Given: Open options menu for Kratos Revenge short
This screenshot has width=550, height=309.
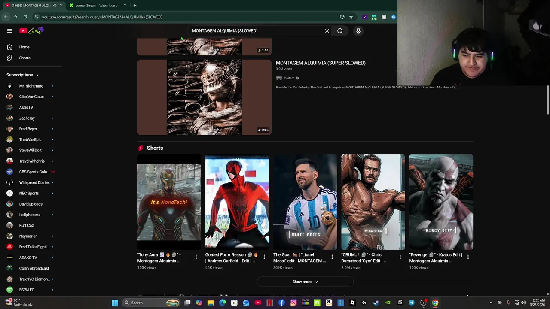Looking at the screenshot, I should (x=468, y=257).
